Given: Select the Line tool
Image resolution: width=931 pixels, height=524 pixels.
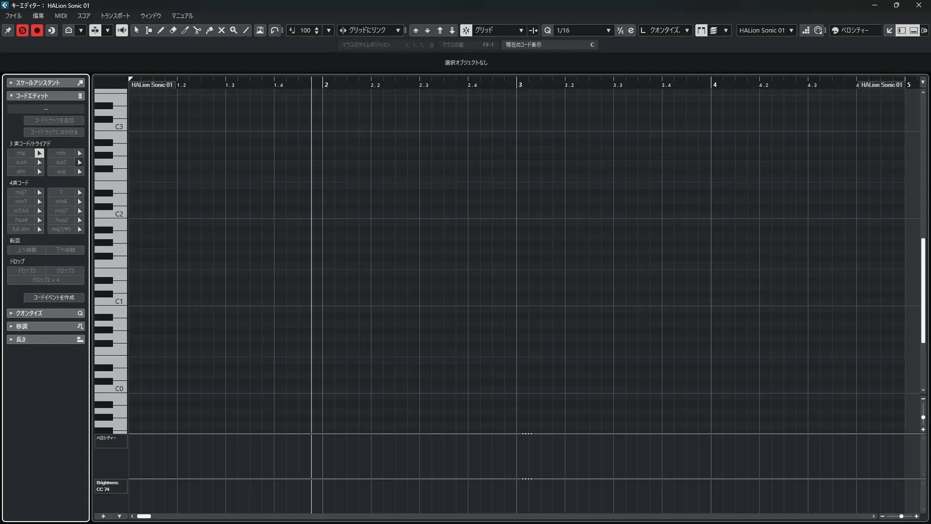Looking at the screenshot, I should pos(246,30).
